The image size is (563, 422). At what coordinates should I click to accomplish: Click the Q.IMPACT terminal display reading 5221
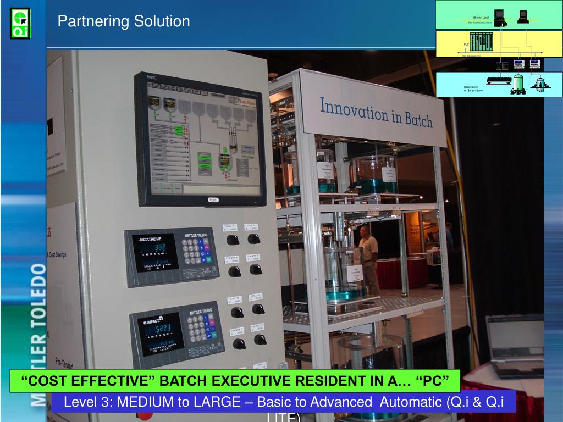coord(160,334)
